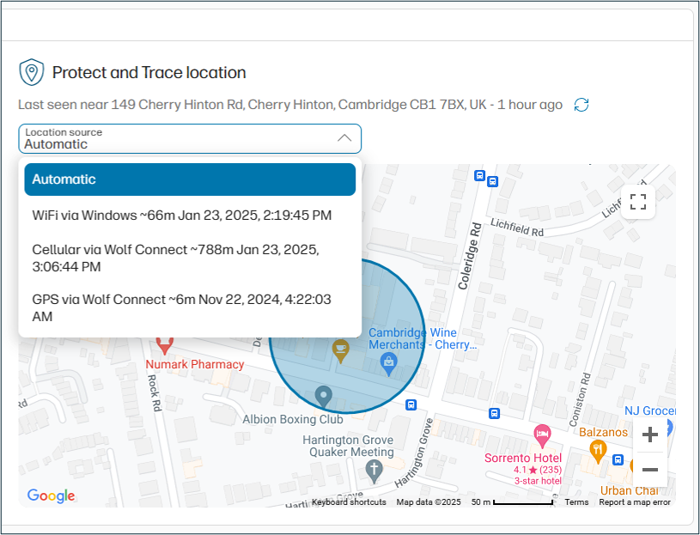Click the Protect and Trace shield pin icon

click(x=32, y=72)
